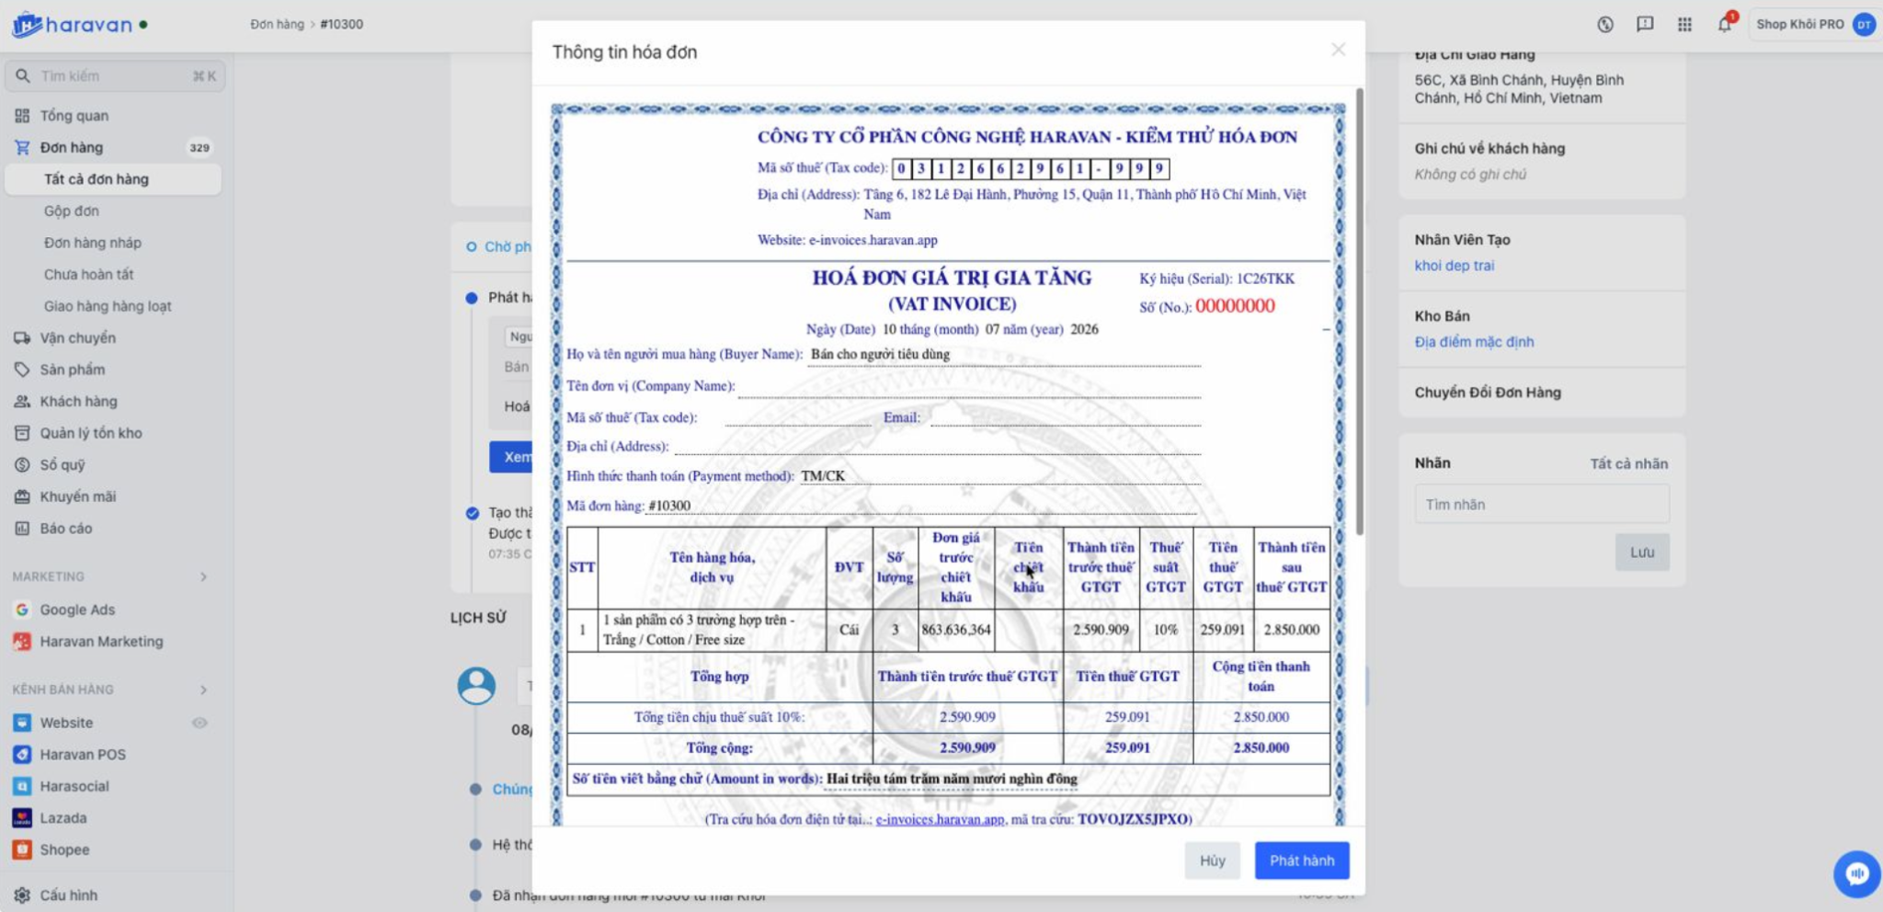
Task: Click invoice number 00000000
Action: click(x=1234, y=306)
